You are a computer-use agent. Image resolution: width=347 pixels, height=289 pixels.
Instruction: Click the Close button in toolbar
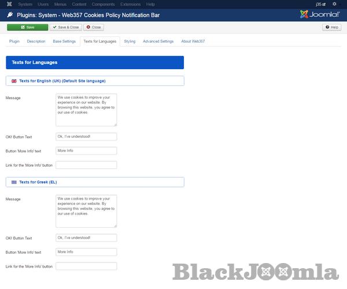tap(94, 27)
